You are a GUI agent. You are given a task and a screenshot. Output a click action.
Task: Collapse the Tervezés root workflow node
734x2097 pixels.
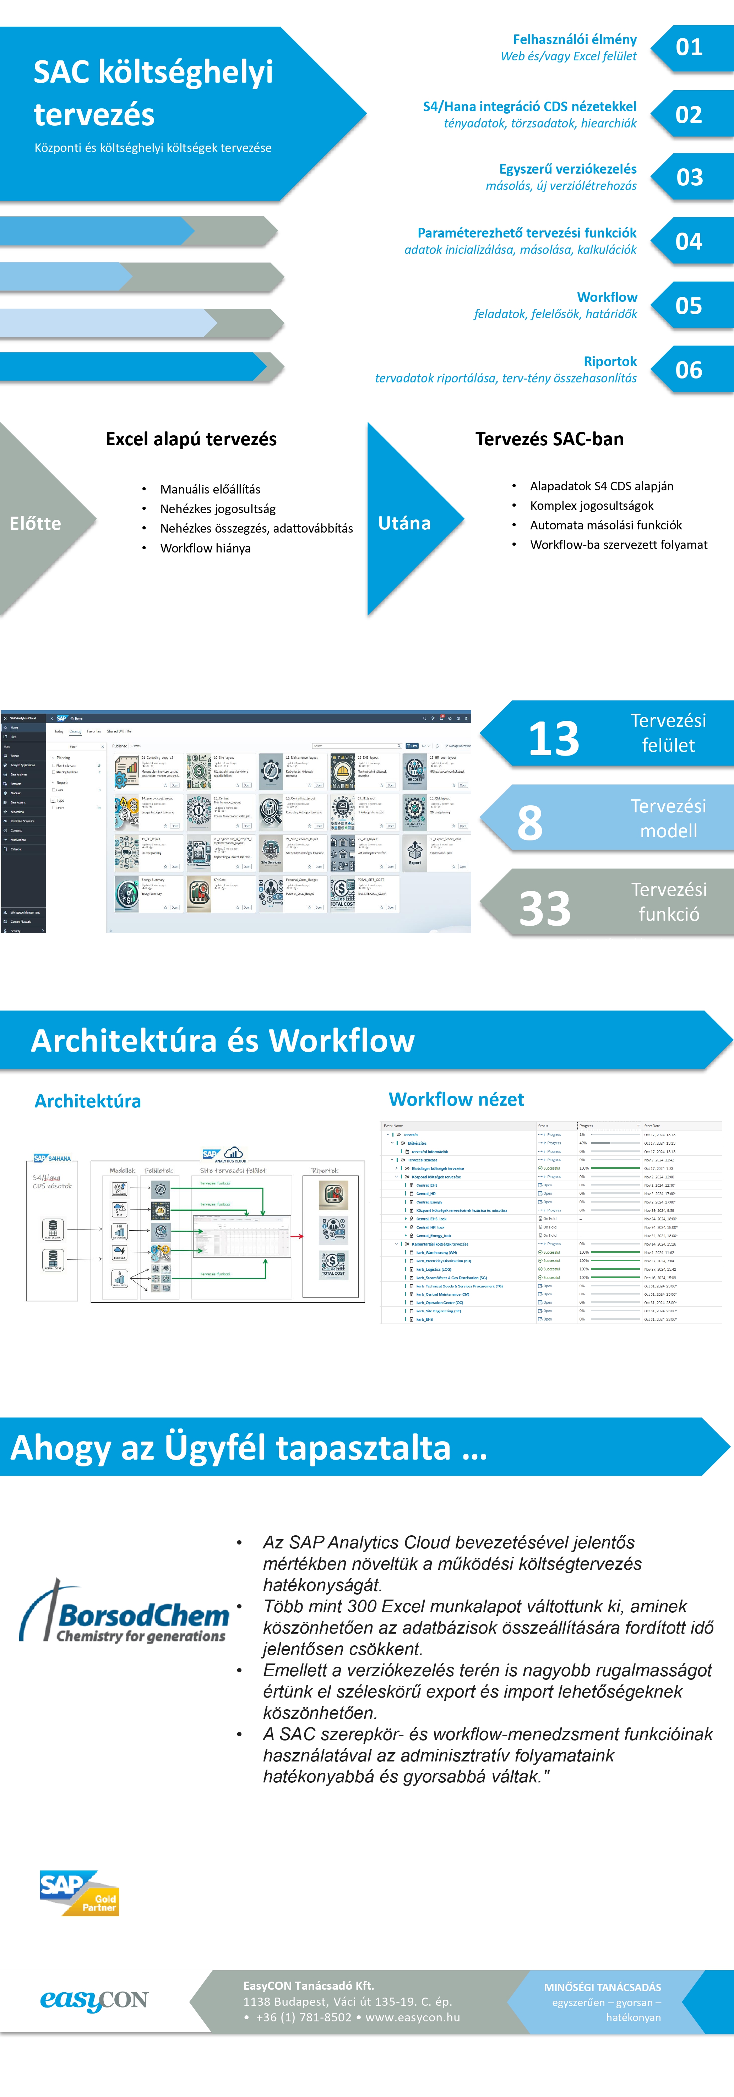coord(387,1135)
